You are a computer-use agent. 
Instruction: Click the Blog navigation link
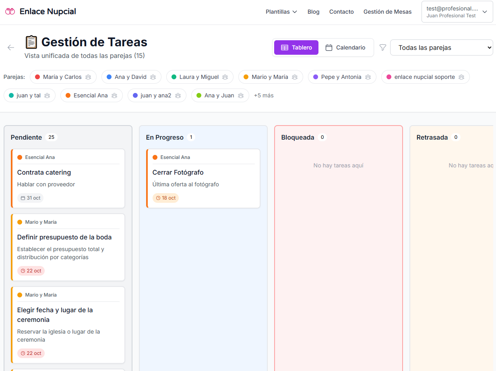click(x=313, y=12)
